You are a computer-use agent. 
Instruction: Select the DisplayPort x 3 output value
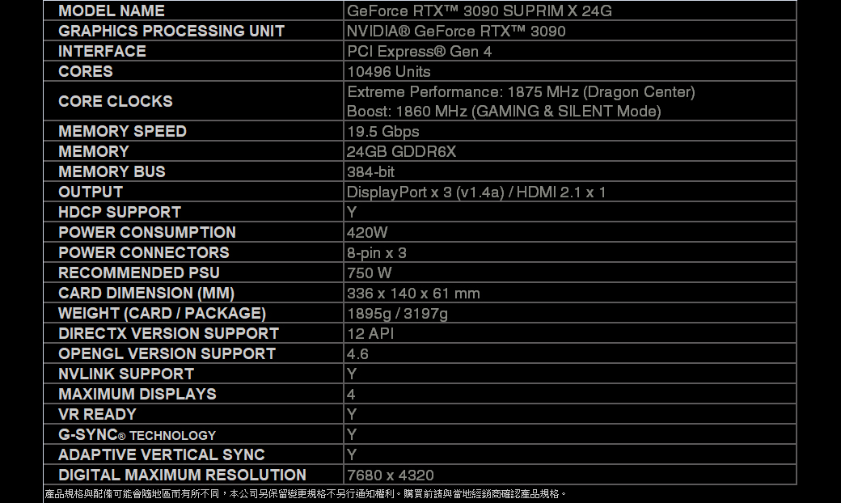[475, 192]
